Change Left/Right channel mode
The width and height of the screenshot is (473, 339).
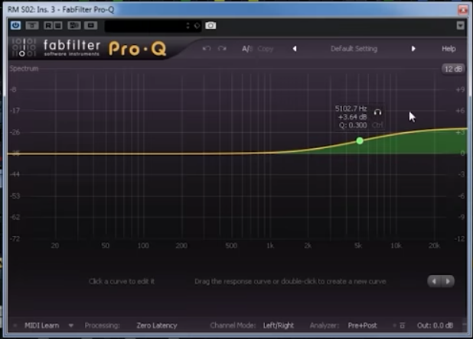tap(278, 325)
